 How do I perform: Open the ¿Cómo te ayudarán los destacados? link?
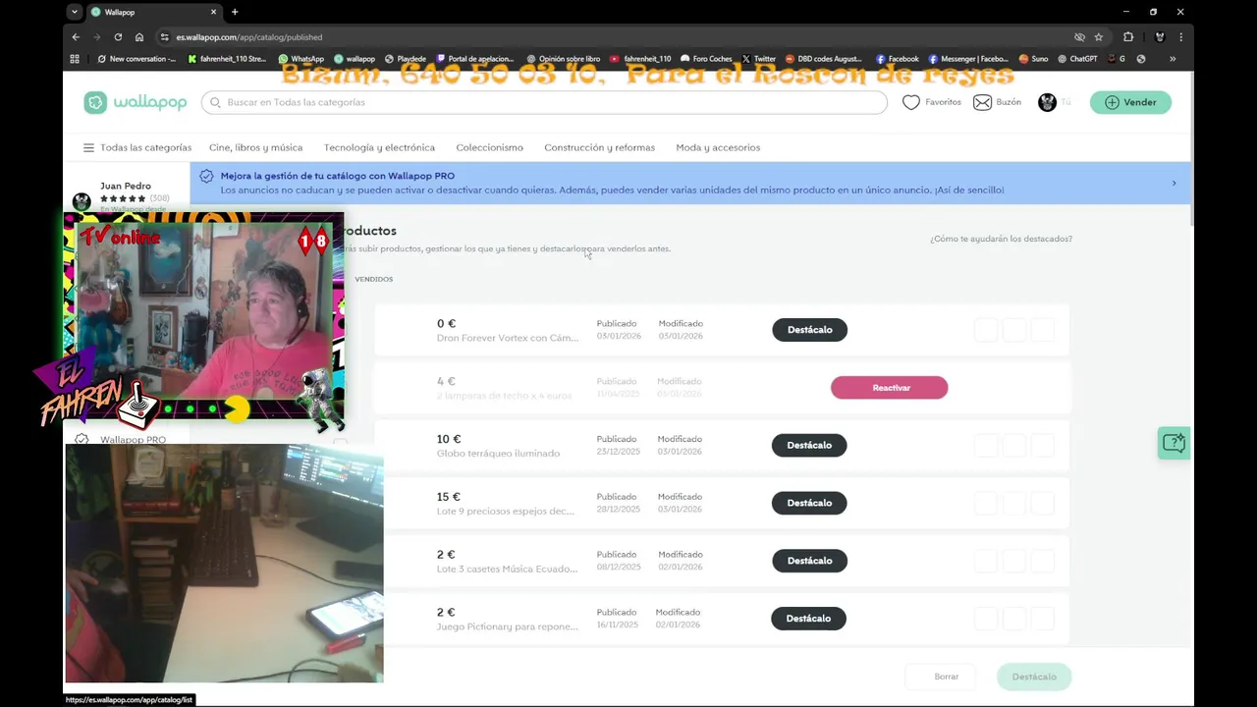(x=1001, y=239)
